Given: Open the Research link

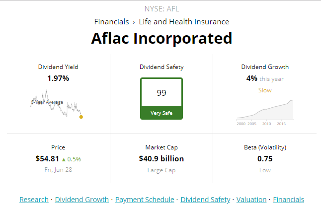Looking at the screenshot, I should (x=34, y=200).
